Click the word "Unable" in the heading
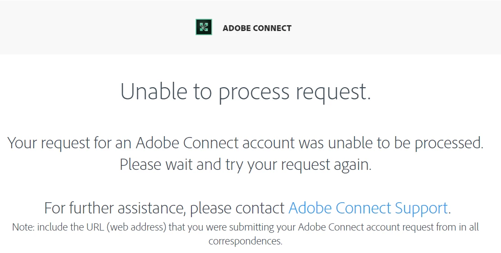 [154, 92]
